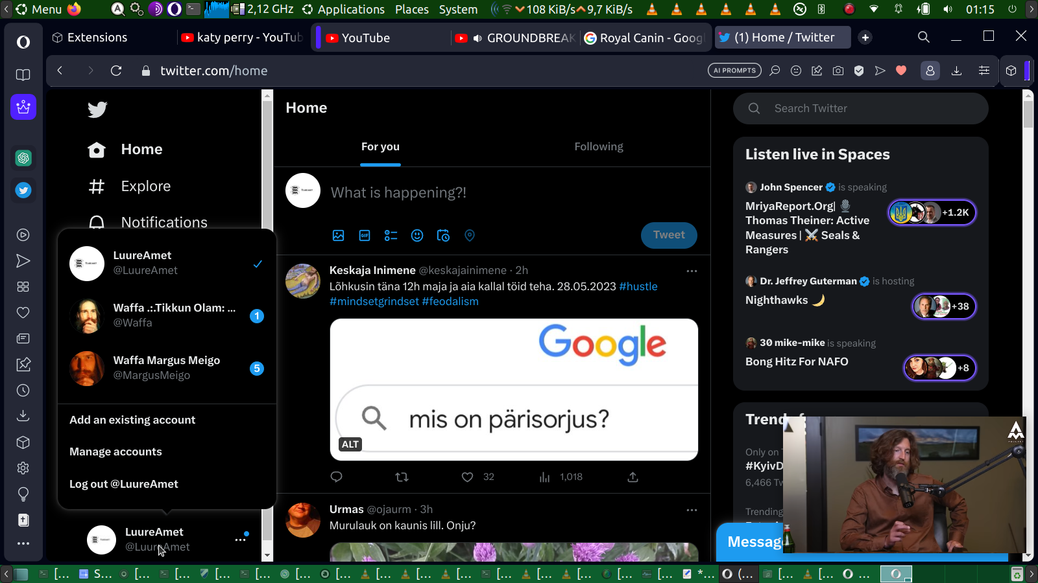Take a snapshot using address bar camera icon
This screenshot has height=583, width=1038.
pos(838,71)
